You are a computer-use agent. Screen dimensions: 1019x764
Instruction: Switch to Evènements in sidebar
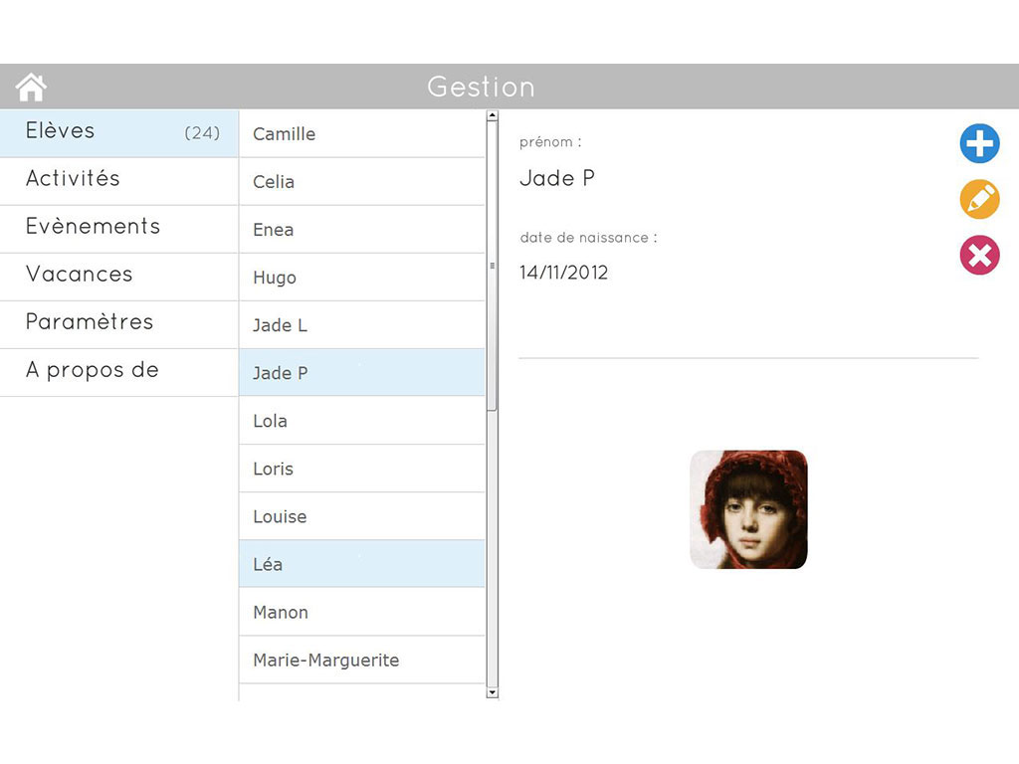coord(118,228)
